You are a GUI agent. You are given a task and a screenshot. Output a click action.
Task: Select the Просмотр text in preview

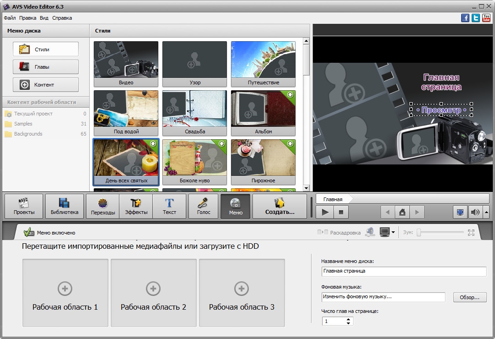coord(441,110)
